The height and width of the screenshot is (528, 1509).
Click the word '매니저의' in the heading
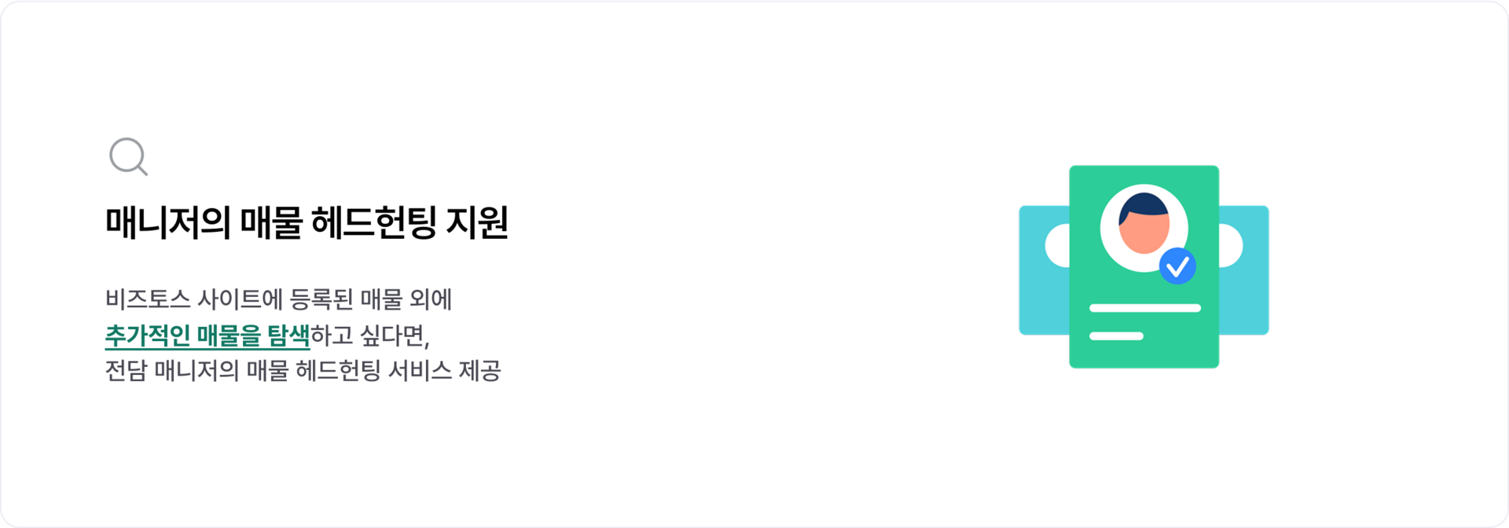[167, 222]
